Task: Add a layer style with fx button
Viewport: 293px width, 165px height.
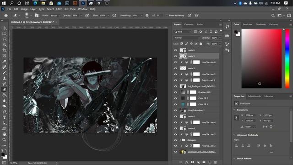Action: [187, 162]
